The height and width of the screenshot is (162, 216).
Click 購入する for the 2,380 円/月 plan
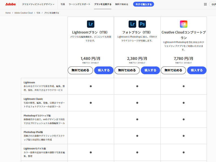coord(150,70)
